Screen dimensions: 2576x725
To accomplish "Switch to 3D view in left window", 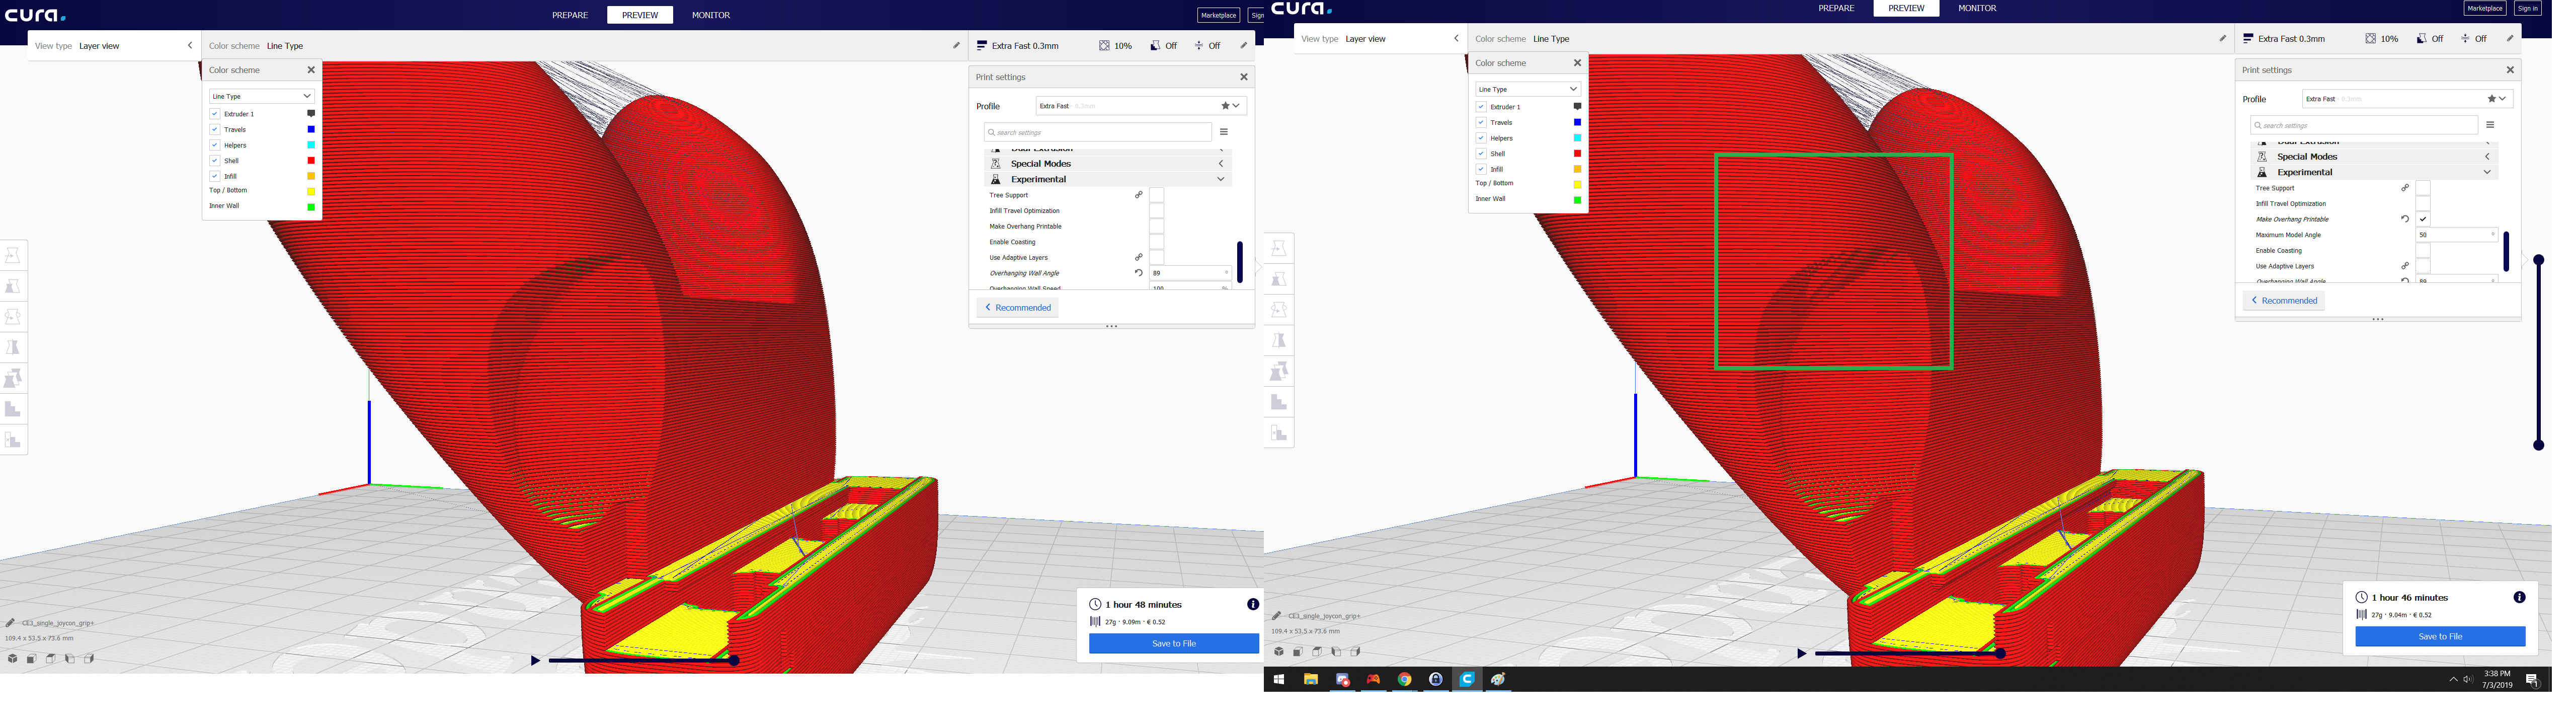I will pos(13,659).
